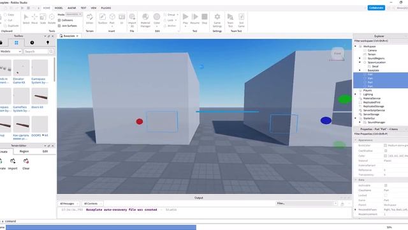This screenshot has height=230, width=408.
Task: Switch to Terrain Editor Region tab
Action: point(24,151)
